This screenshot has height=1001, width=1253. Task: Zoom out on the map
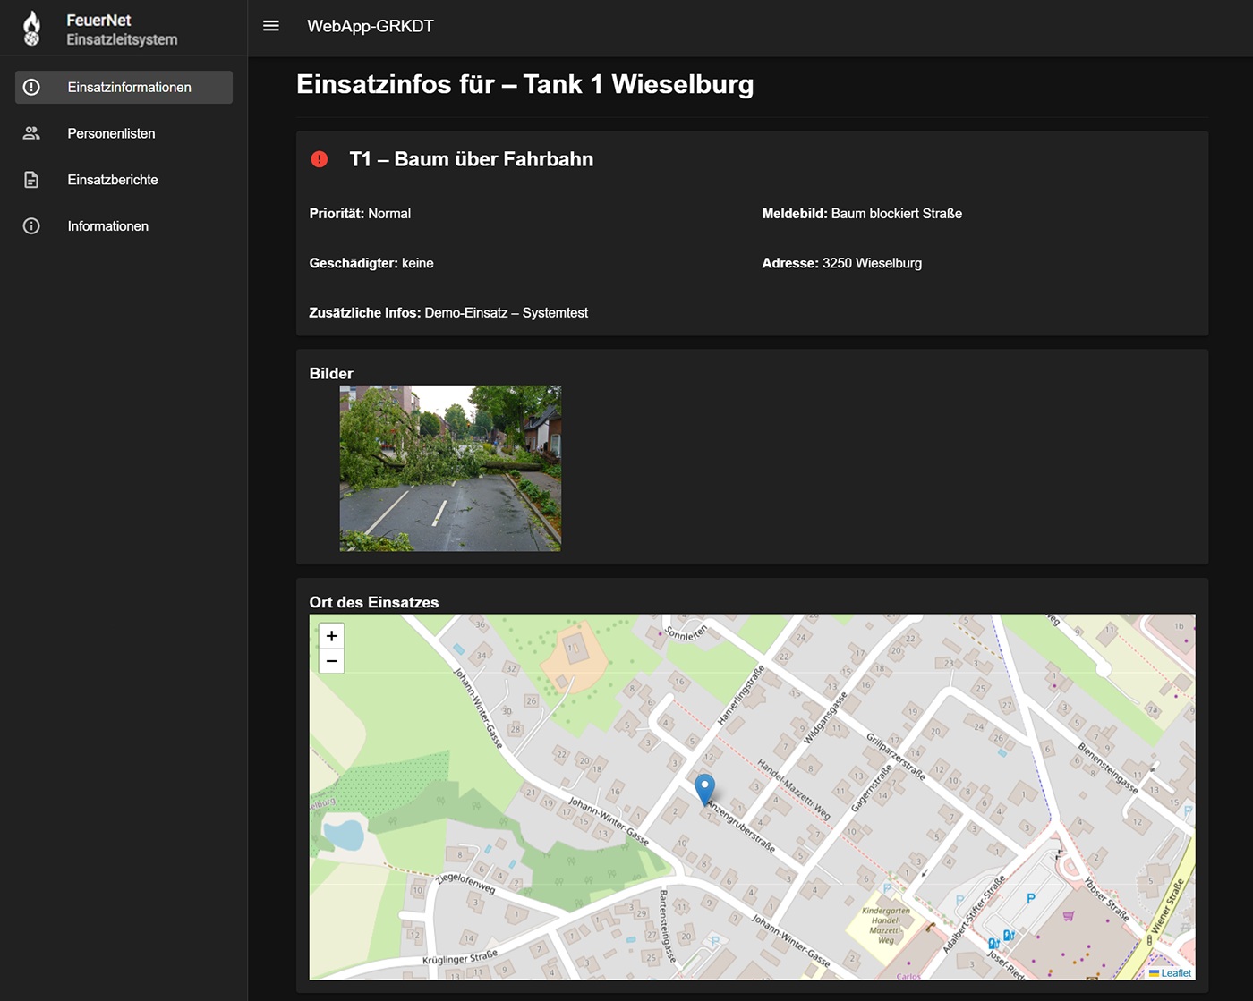(332, 661)
